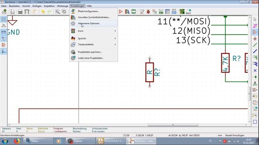The height and width of the screenshot is (145, 259).
Task: Select the place junction dot tool
Action: coord(255,77)
